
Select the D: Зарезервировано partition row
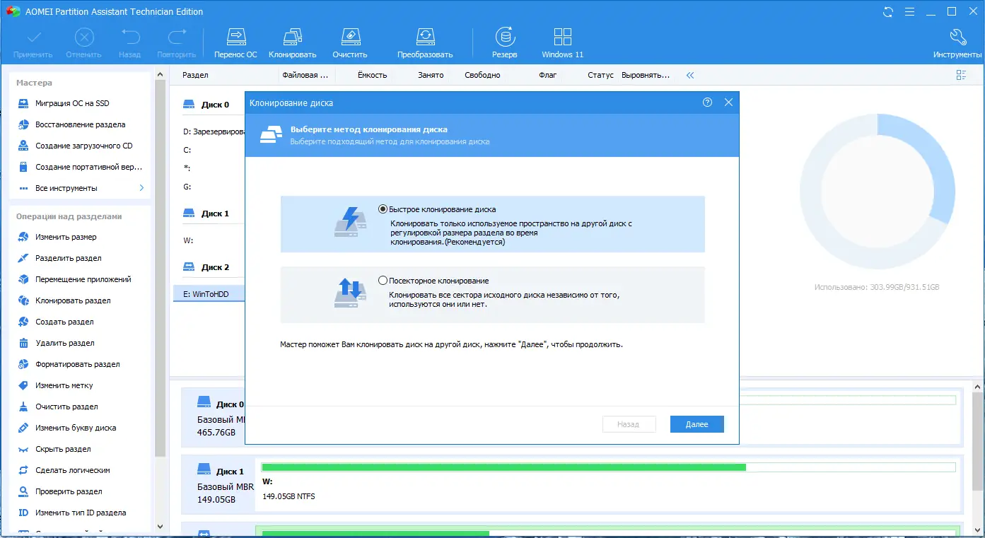tap(209, 131)
